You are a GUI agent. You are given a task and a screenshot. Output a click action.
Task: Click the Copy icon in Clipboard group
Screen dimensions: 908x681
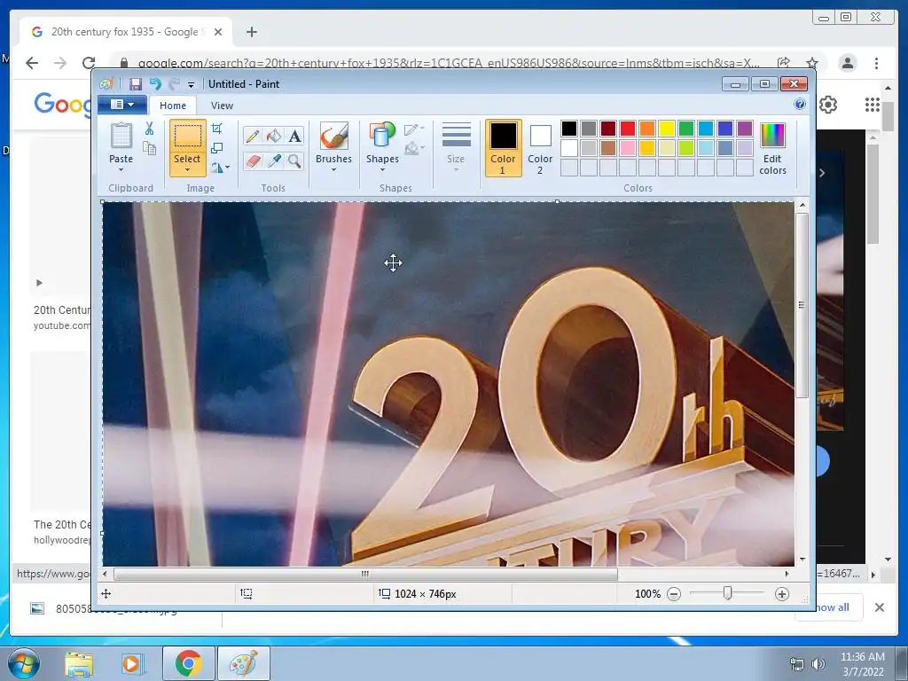tap(149, 148)
